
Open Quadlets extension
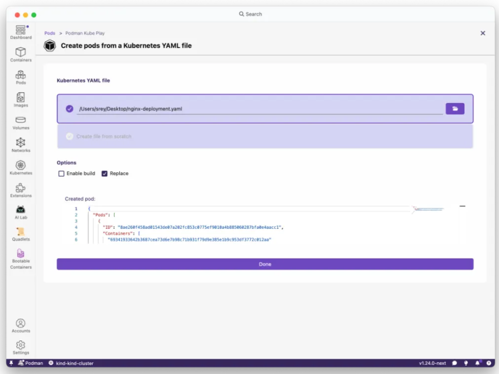point(21,234)
